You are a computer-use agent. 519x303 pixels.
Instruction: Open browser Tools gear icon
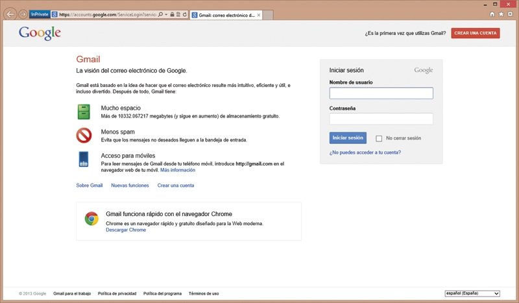click(x=510, y=14)
